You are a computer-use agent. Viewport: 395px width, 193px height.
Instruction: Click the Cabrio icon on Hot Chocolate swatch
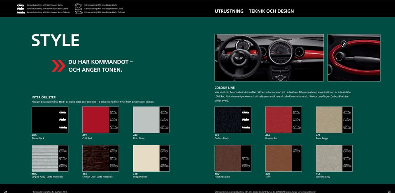[246, 158]
